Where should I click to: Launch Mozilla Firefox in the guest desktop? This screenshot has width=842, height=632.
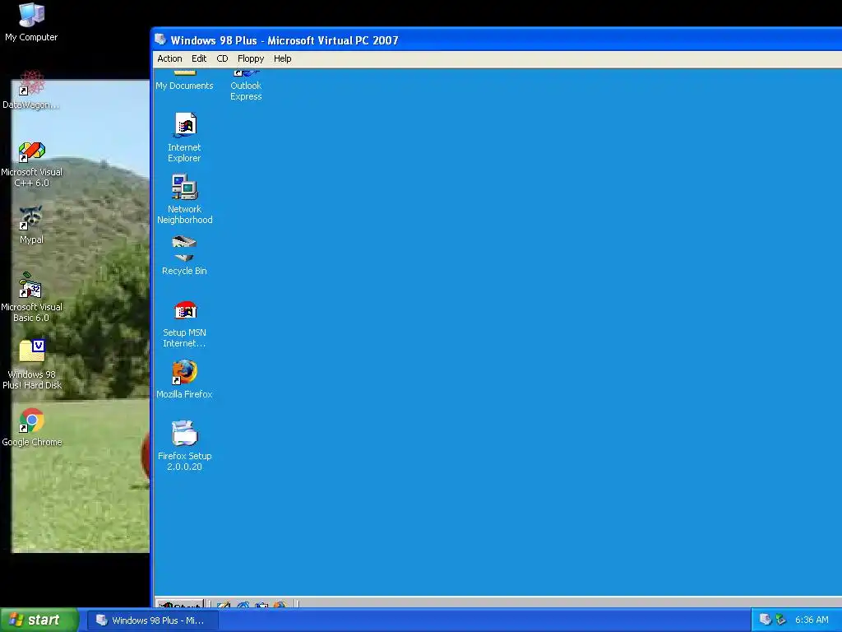tap(184, 379)
